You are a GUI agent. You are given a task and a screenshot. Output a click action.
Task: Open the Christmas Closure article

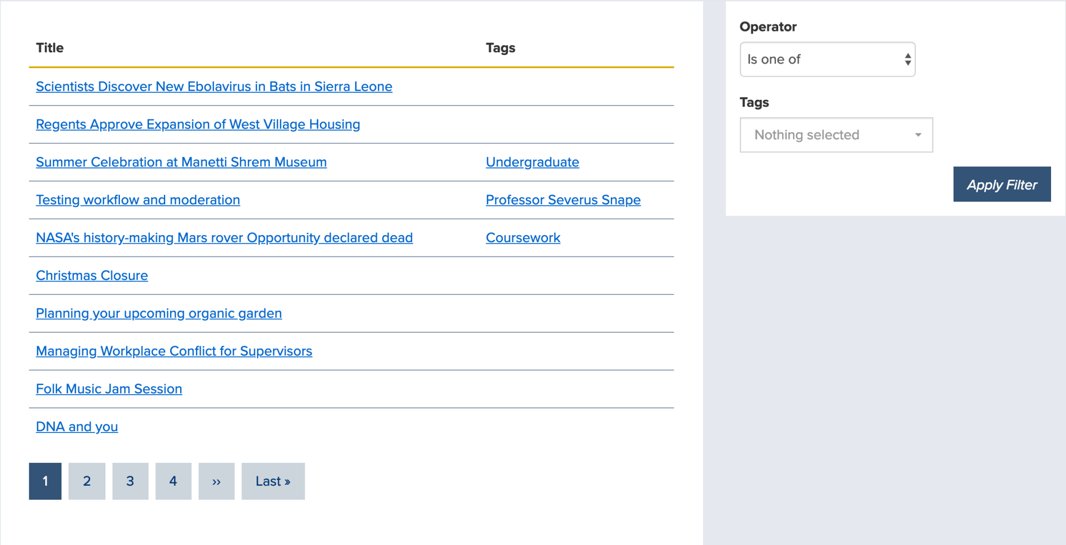click(92, 276)
